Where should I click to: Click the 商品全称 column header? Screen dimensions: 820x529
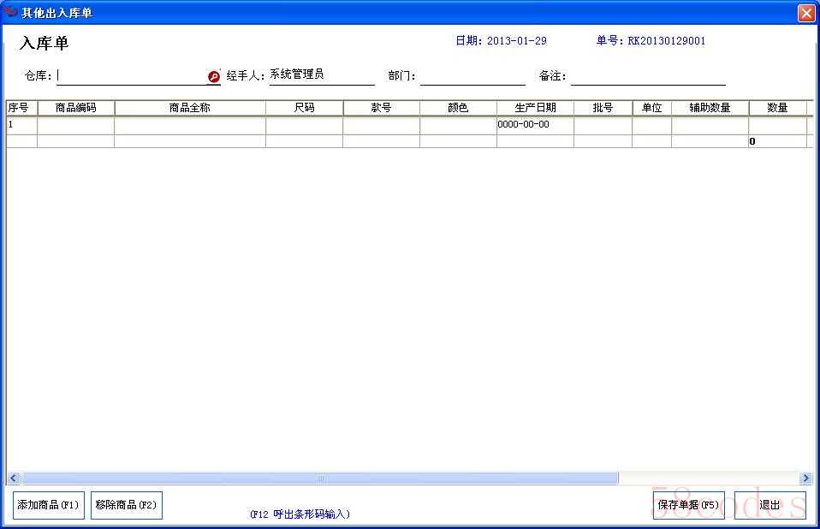(x=189, y=108)
